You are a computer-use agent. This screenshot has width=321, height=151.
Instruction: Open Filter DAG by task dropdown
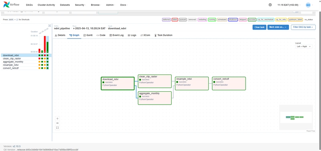point(303,27)
